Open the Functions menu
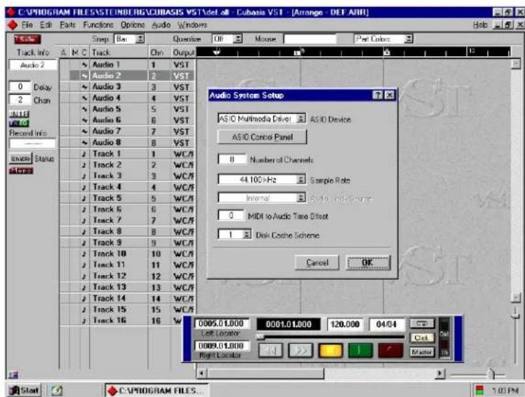 click(98, 25)
